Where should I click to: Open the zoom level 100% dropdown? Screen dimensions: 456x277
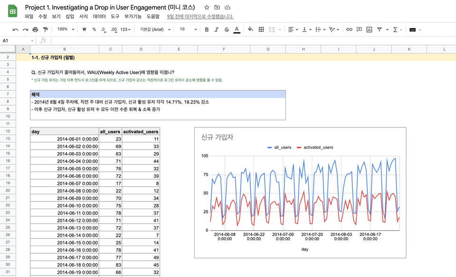(66, 29)
